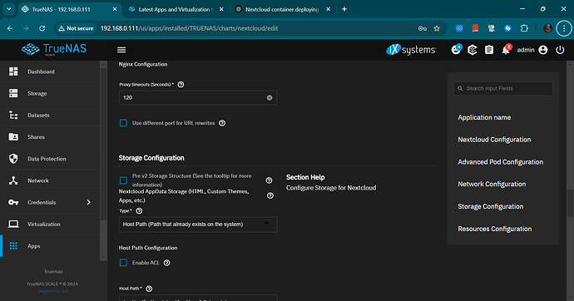The height and width of the screenshot is (301, 574).
Task: Jump to Resources Configuration section link
Action: coord(495,229)
